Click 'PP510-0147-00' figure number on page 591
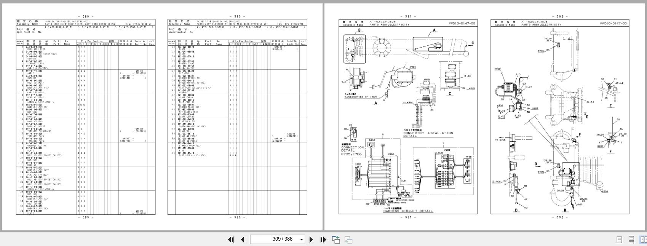 tap(462, 23)
